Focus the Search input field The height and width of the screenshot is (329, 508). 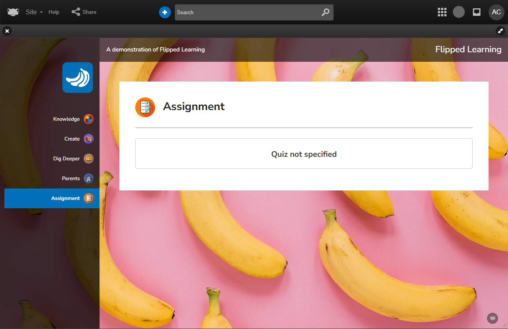tap(246, 12)
